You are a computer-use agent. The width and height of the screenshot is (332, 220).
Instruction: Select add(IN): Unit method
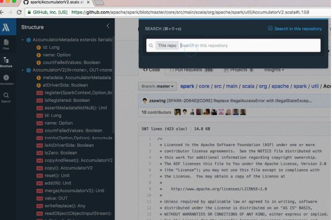(58, 183)
